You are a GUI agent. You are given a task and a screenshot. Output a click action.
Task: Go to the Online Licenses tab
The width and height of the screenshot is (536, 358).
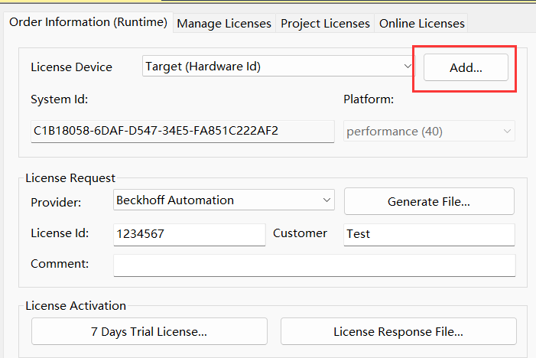[421, 23]
